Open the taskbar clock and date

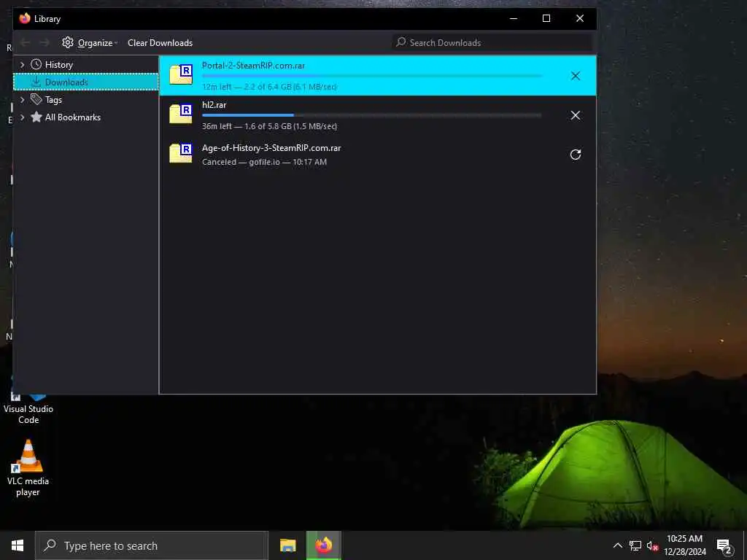[684, 545]
